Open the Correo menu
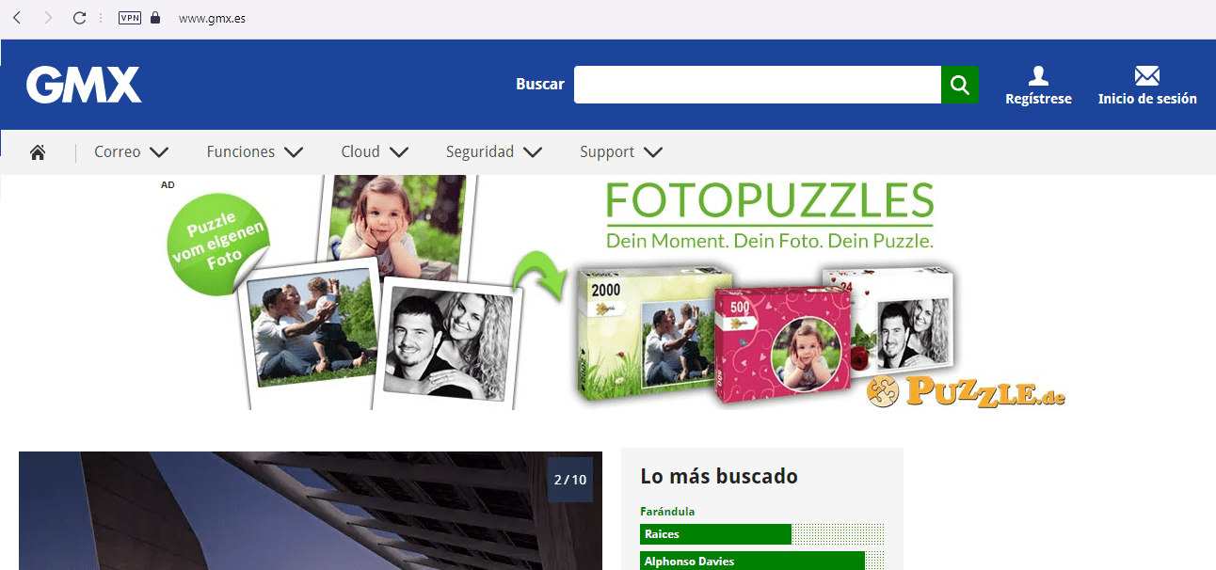The image size is (1216, 570). click(117, 151)
